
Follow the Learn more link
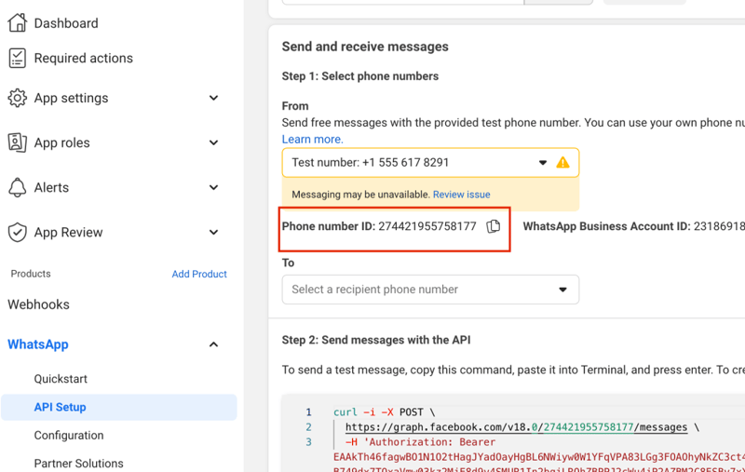312,139
